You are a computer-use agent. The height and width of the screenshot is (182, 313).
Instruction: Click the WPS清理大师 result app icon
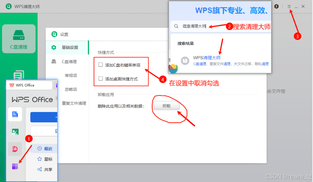185,61
